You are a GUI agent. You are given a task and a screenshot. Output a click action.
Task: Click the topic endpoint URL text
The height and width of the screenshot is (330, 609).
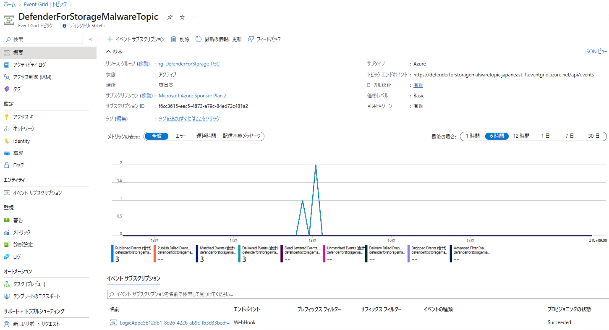504,75
